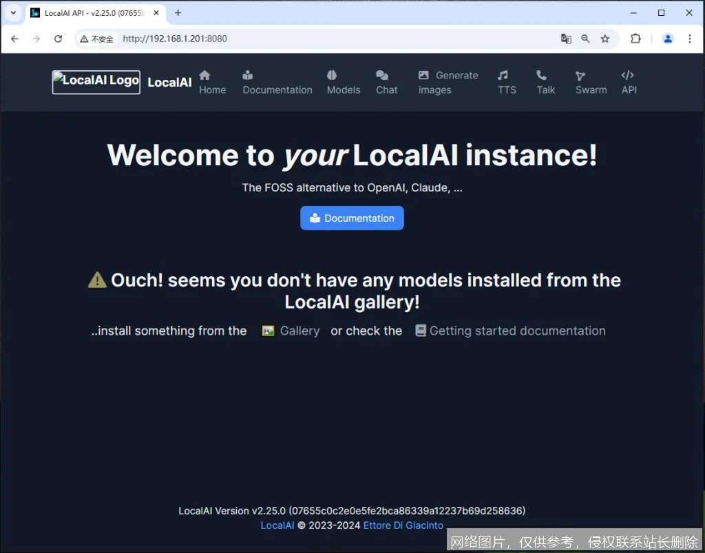Select the LocalAI API v2.25.0 tab
This screenshot has height=553, width=705.
click(x=95, y=13)
